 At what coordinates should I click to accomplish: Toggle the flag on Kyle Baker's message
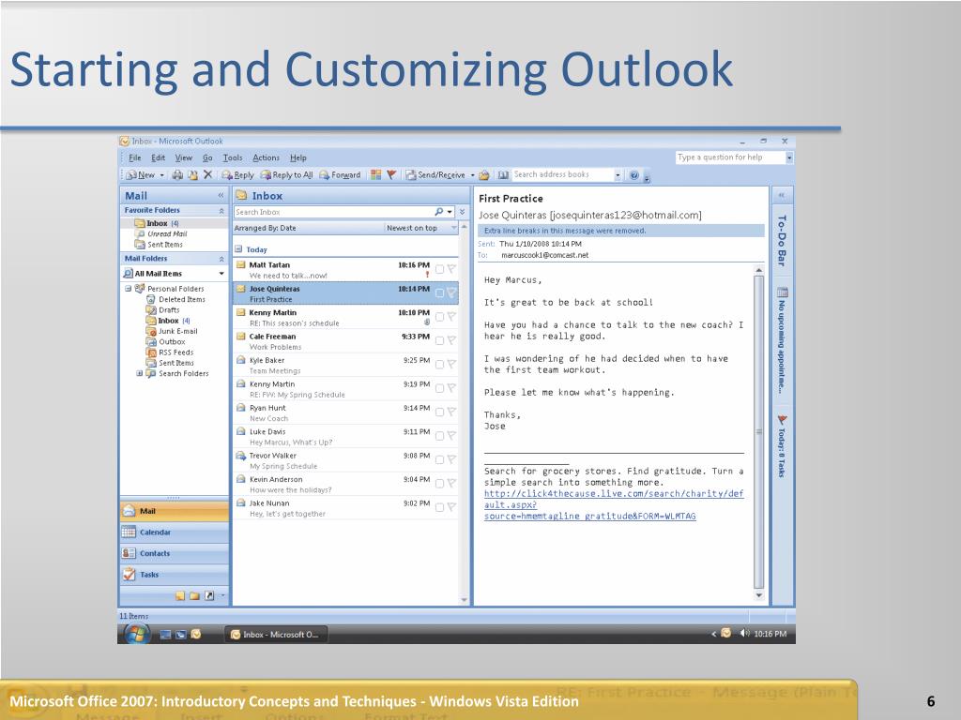pos(451,365)
